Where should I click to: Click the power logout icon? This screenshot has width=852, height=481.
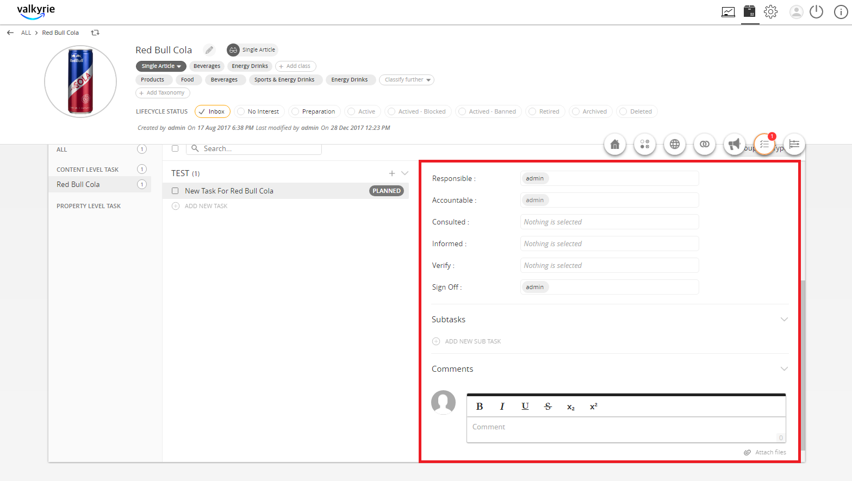coord(817,12)
